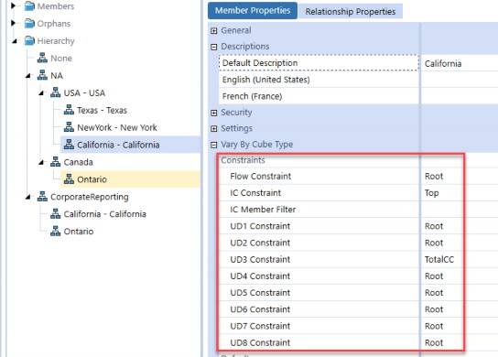This screenshot has width=498, height=357.
Task: Click the Hierarchy folder icon
Action: 29,40
